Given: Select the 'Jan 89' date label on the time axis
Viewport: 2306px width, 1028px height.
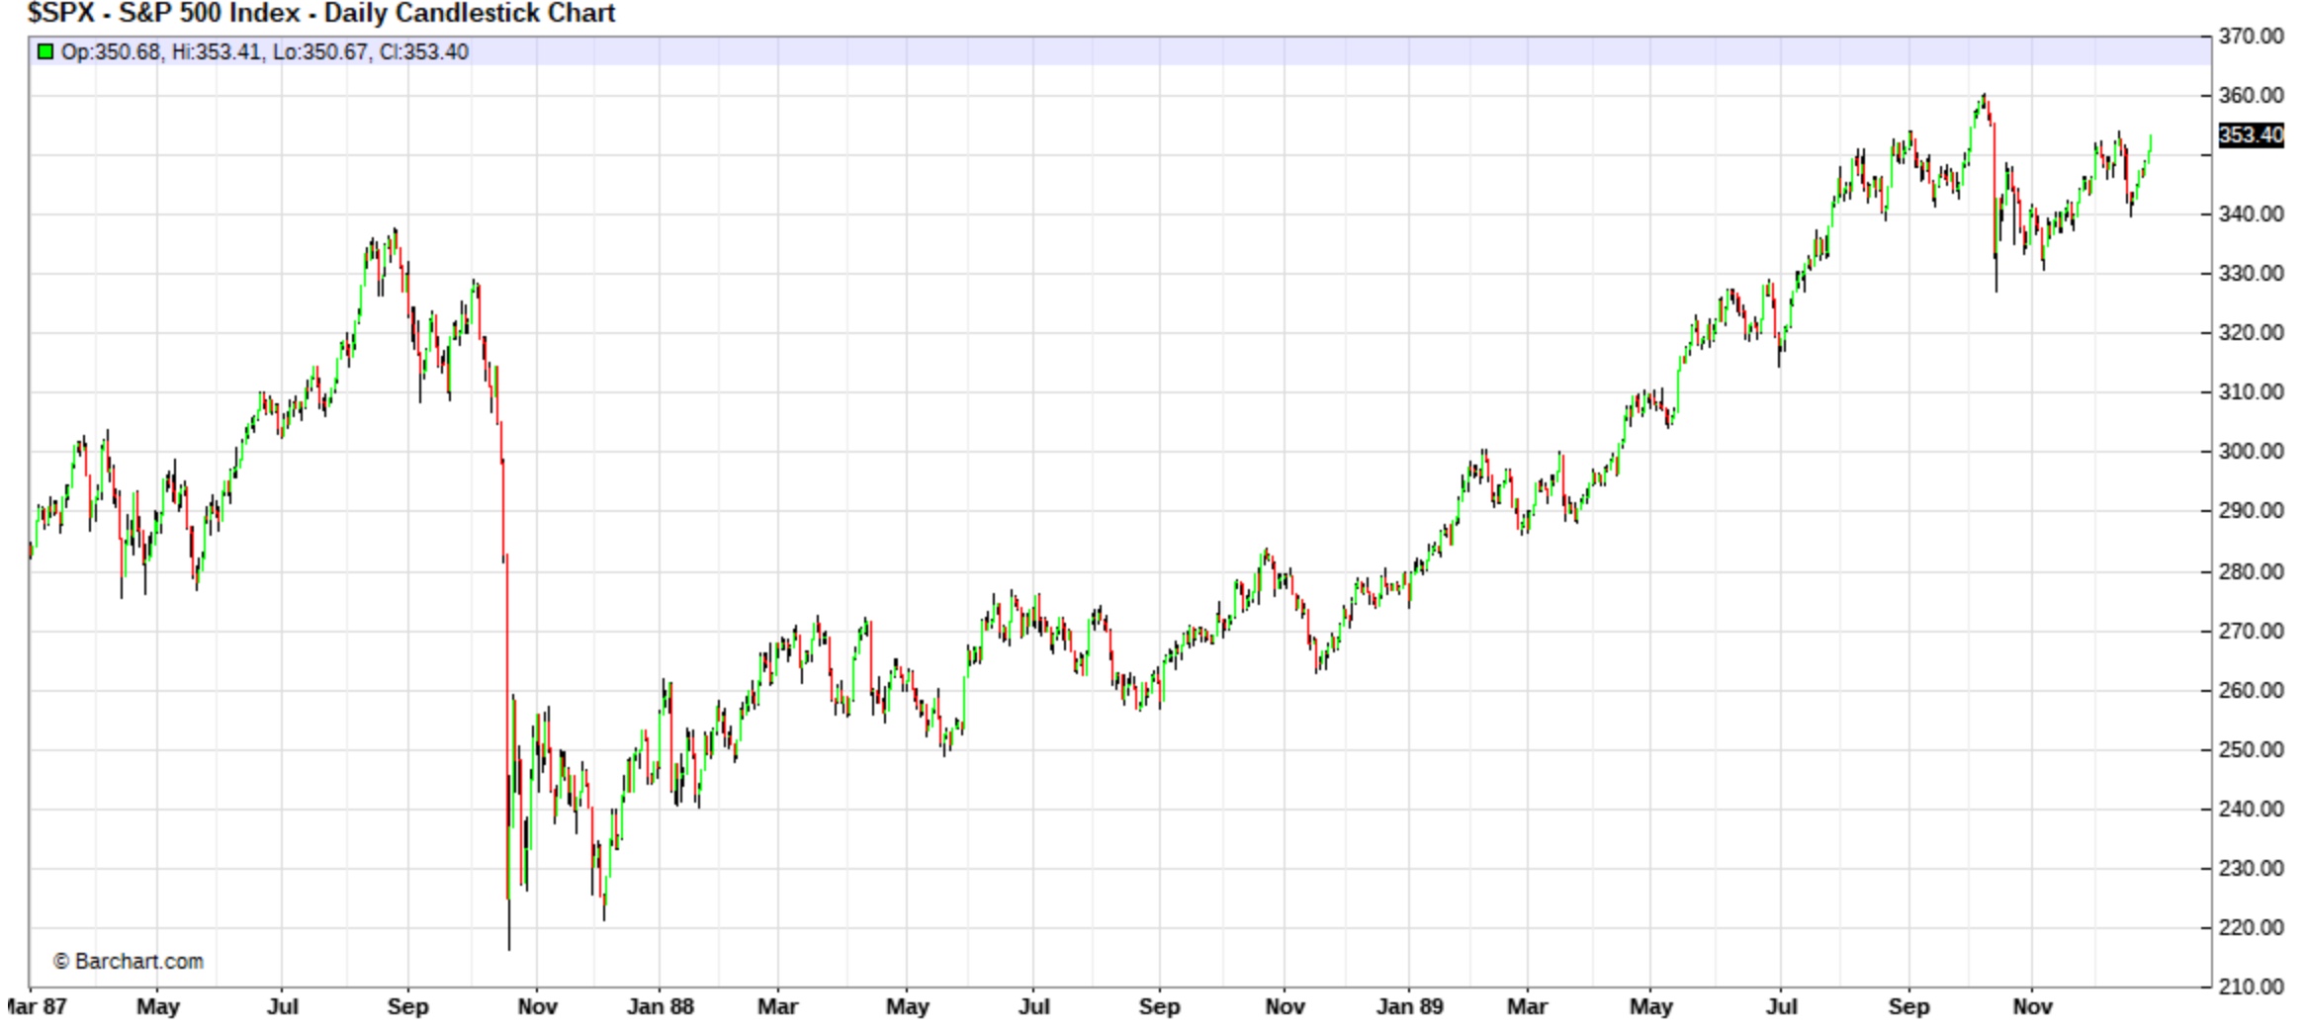Looking at the screenshot, I should [1409, 1007].
